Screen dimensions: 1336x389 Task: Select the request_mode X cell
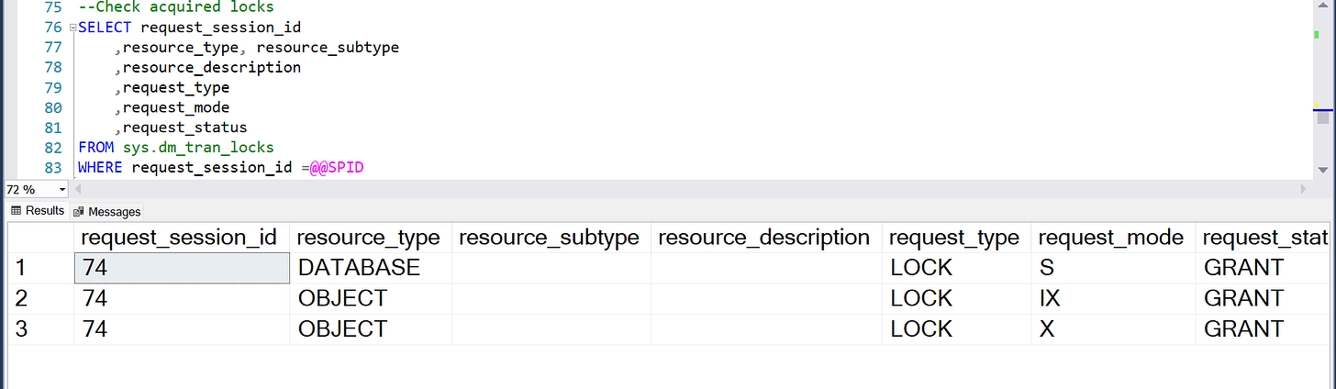(1113, 328)
